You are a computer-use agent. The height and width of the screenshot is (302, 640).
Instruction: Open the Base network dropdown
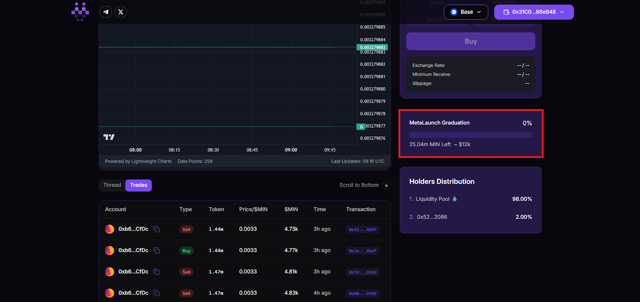(466, 12)
